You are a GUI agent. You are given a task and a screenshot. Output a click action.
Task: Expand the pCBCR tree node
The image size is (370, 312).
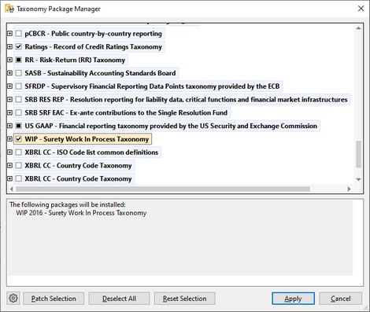9,34
